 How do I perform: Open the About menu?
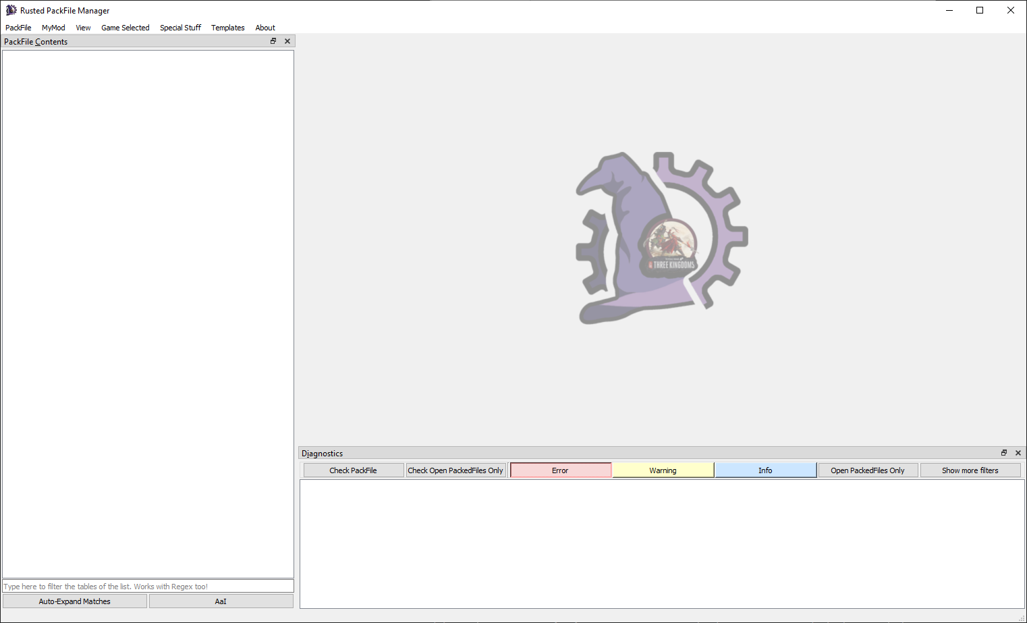[x=265, y=28]
